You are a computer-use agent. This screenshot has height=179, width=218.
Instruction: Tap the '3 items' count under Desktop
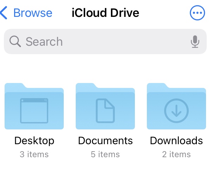click(x=34, y=154)
